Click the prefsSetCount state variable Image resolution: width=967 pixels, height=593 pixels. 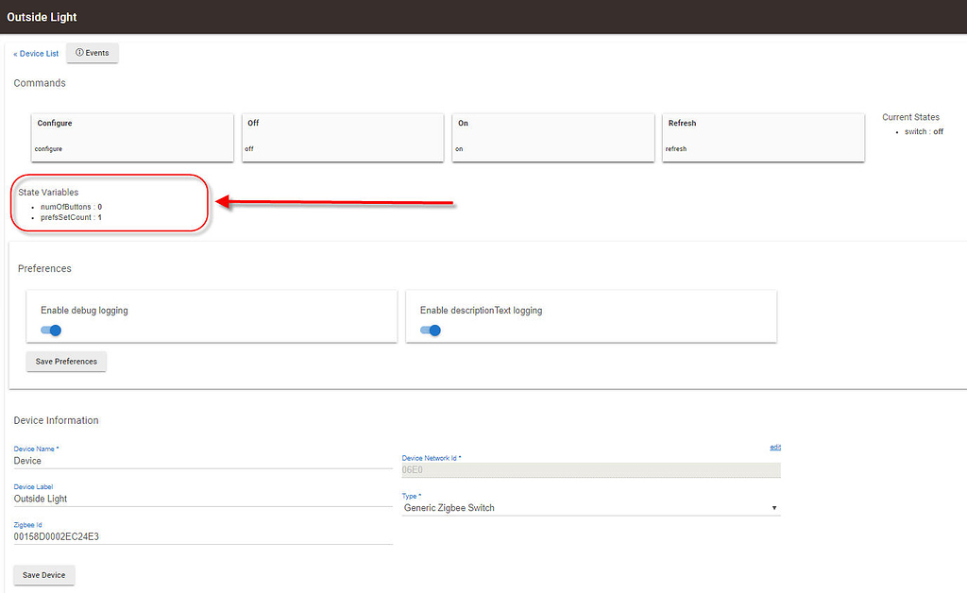point(71,217)
